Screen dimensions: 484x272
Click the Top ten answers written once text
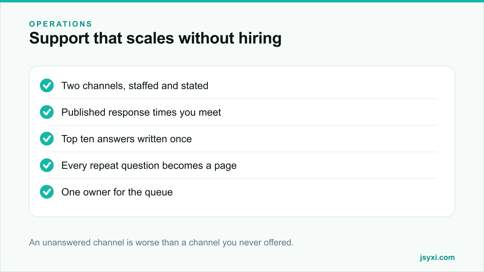pos(126,139)
